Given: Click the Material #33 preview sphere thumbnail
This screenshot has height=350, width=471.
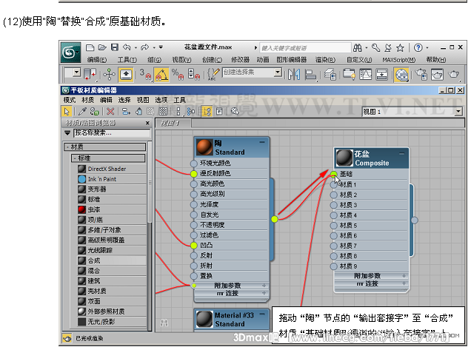Looking at the screenshot, I should 204,320.
